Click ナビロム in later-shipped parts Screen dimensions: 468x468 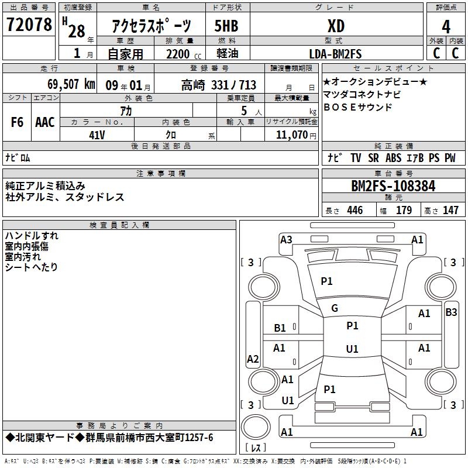18,157
